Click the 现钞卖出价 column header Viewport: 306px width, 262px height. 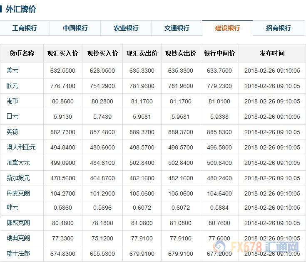pyautogui.click(x=181, y=53)
